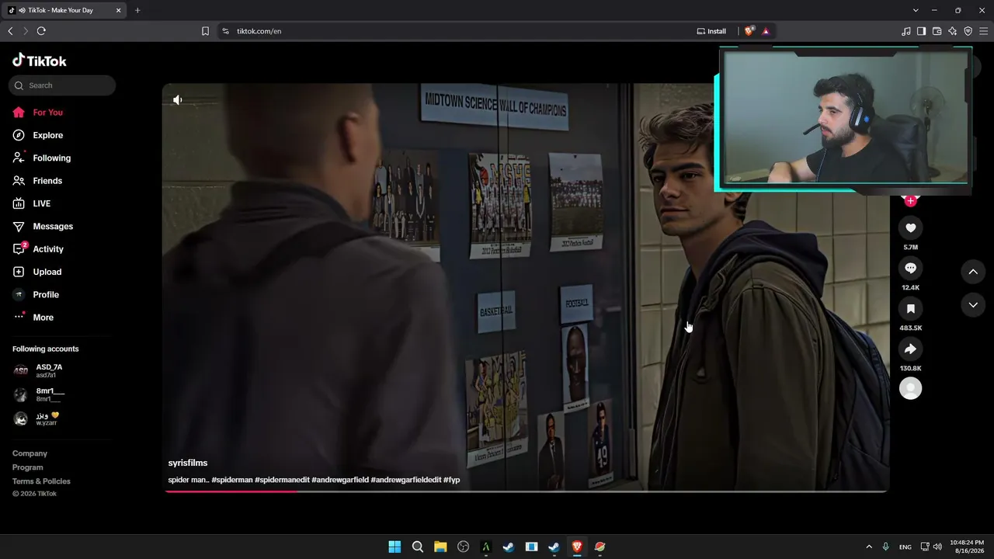Click the microphone tray icon
This screenshot has height=559, width=994.
click(886, 547)
